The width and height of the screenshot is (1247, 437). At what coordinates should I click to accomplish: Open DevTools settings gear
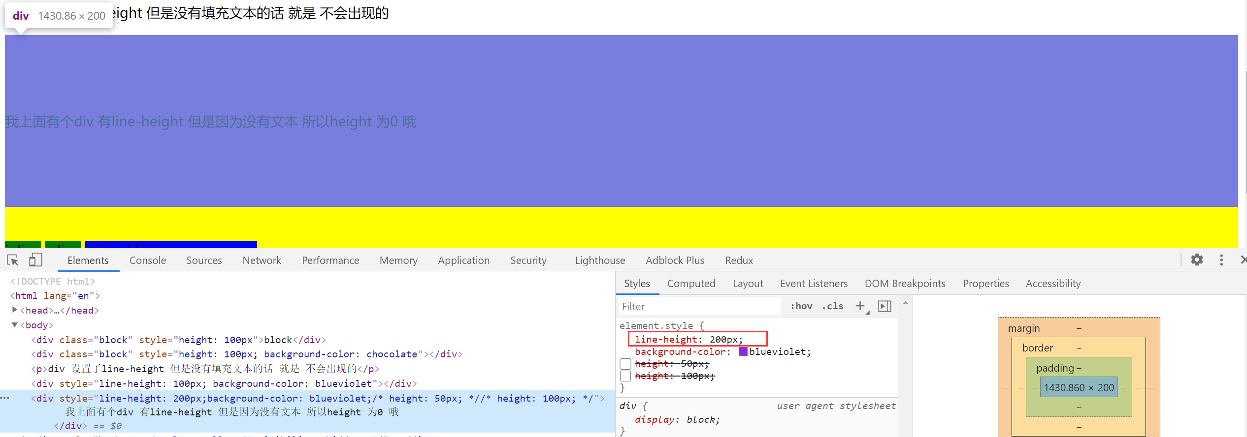tap(1197, 260)
